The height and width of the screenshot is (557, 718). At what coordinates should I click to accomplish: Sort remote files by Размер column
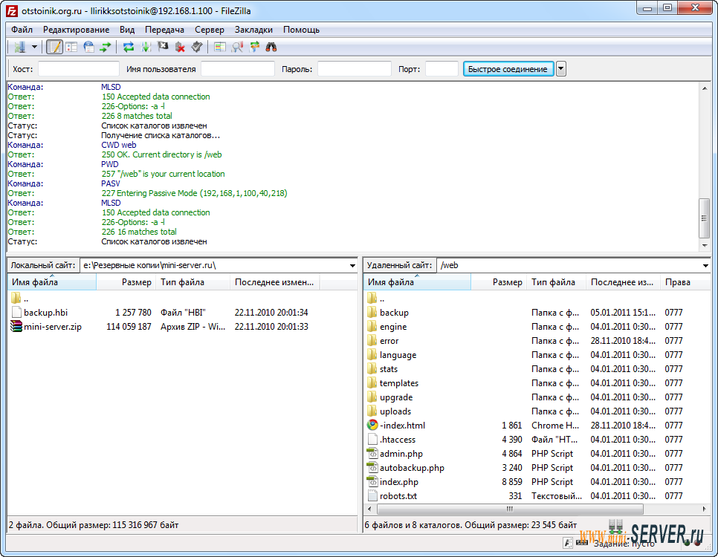(x=499, y=282)
